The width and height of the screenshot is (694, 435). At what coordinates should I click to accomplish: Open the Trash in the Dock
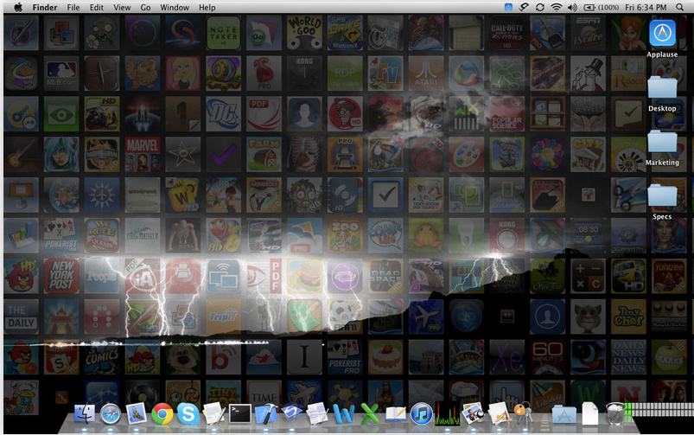pyautogui.click(x=615, y=413)
